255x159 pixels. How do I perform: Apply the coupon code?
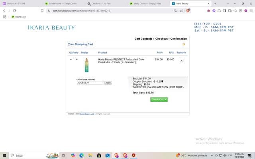(108, 83)
